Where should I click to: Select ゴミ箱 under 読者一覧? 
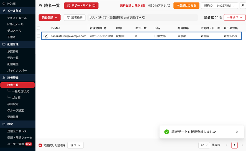[16, 98]
